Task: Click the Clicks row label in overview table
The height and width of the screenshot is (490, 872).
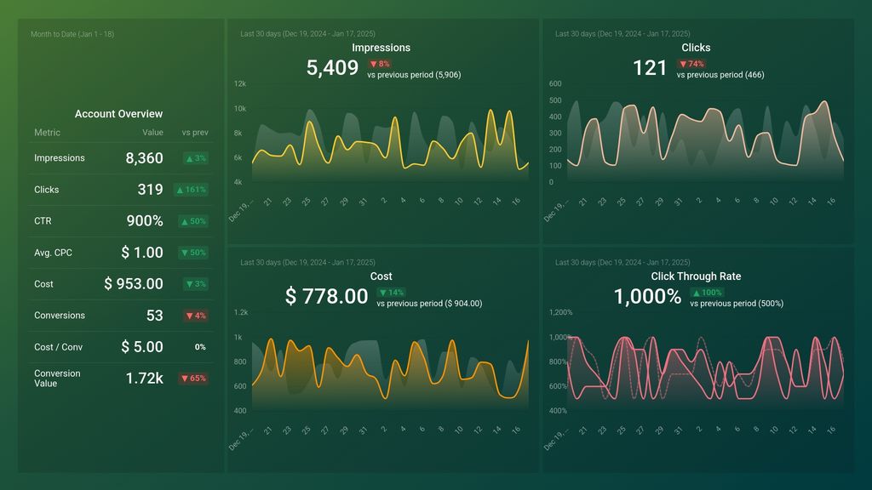Action: tap(46, 190)
